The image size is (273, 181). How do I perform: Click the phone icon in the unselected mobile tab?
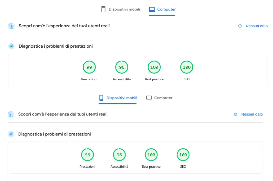103,9
